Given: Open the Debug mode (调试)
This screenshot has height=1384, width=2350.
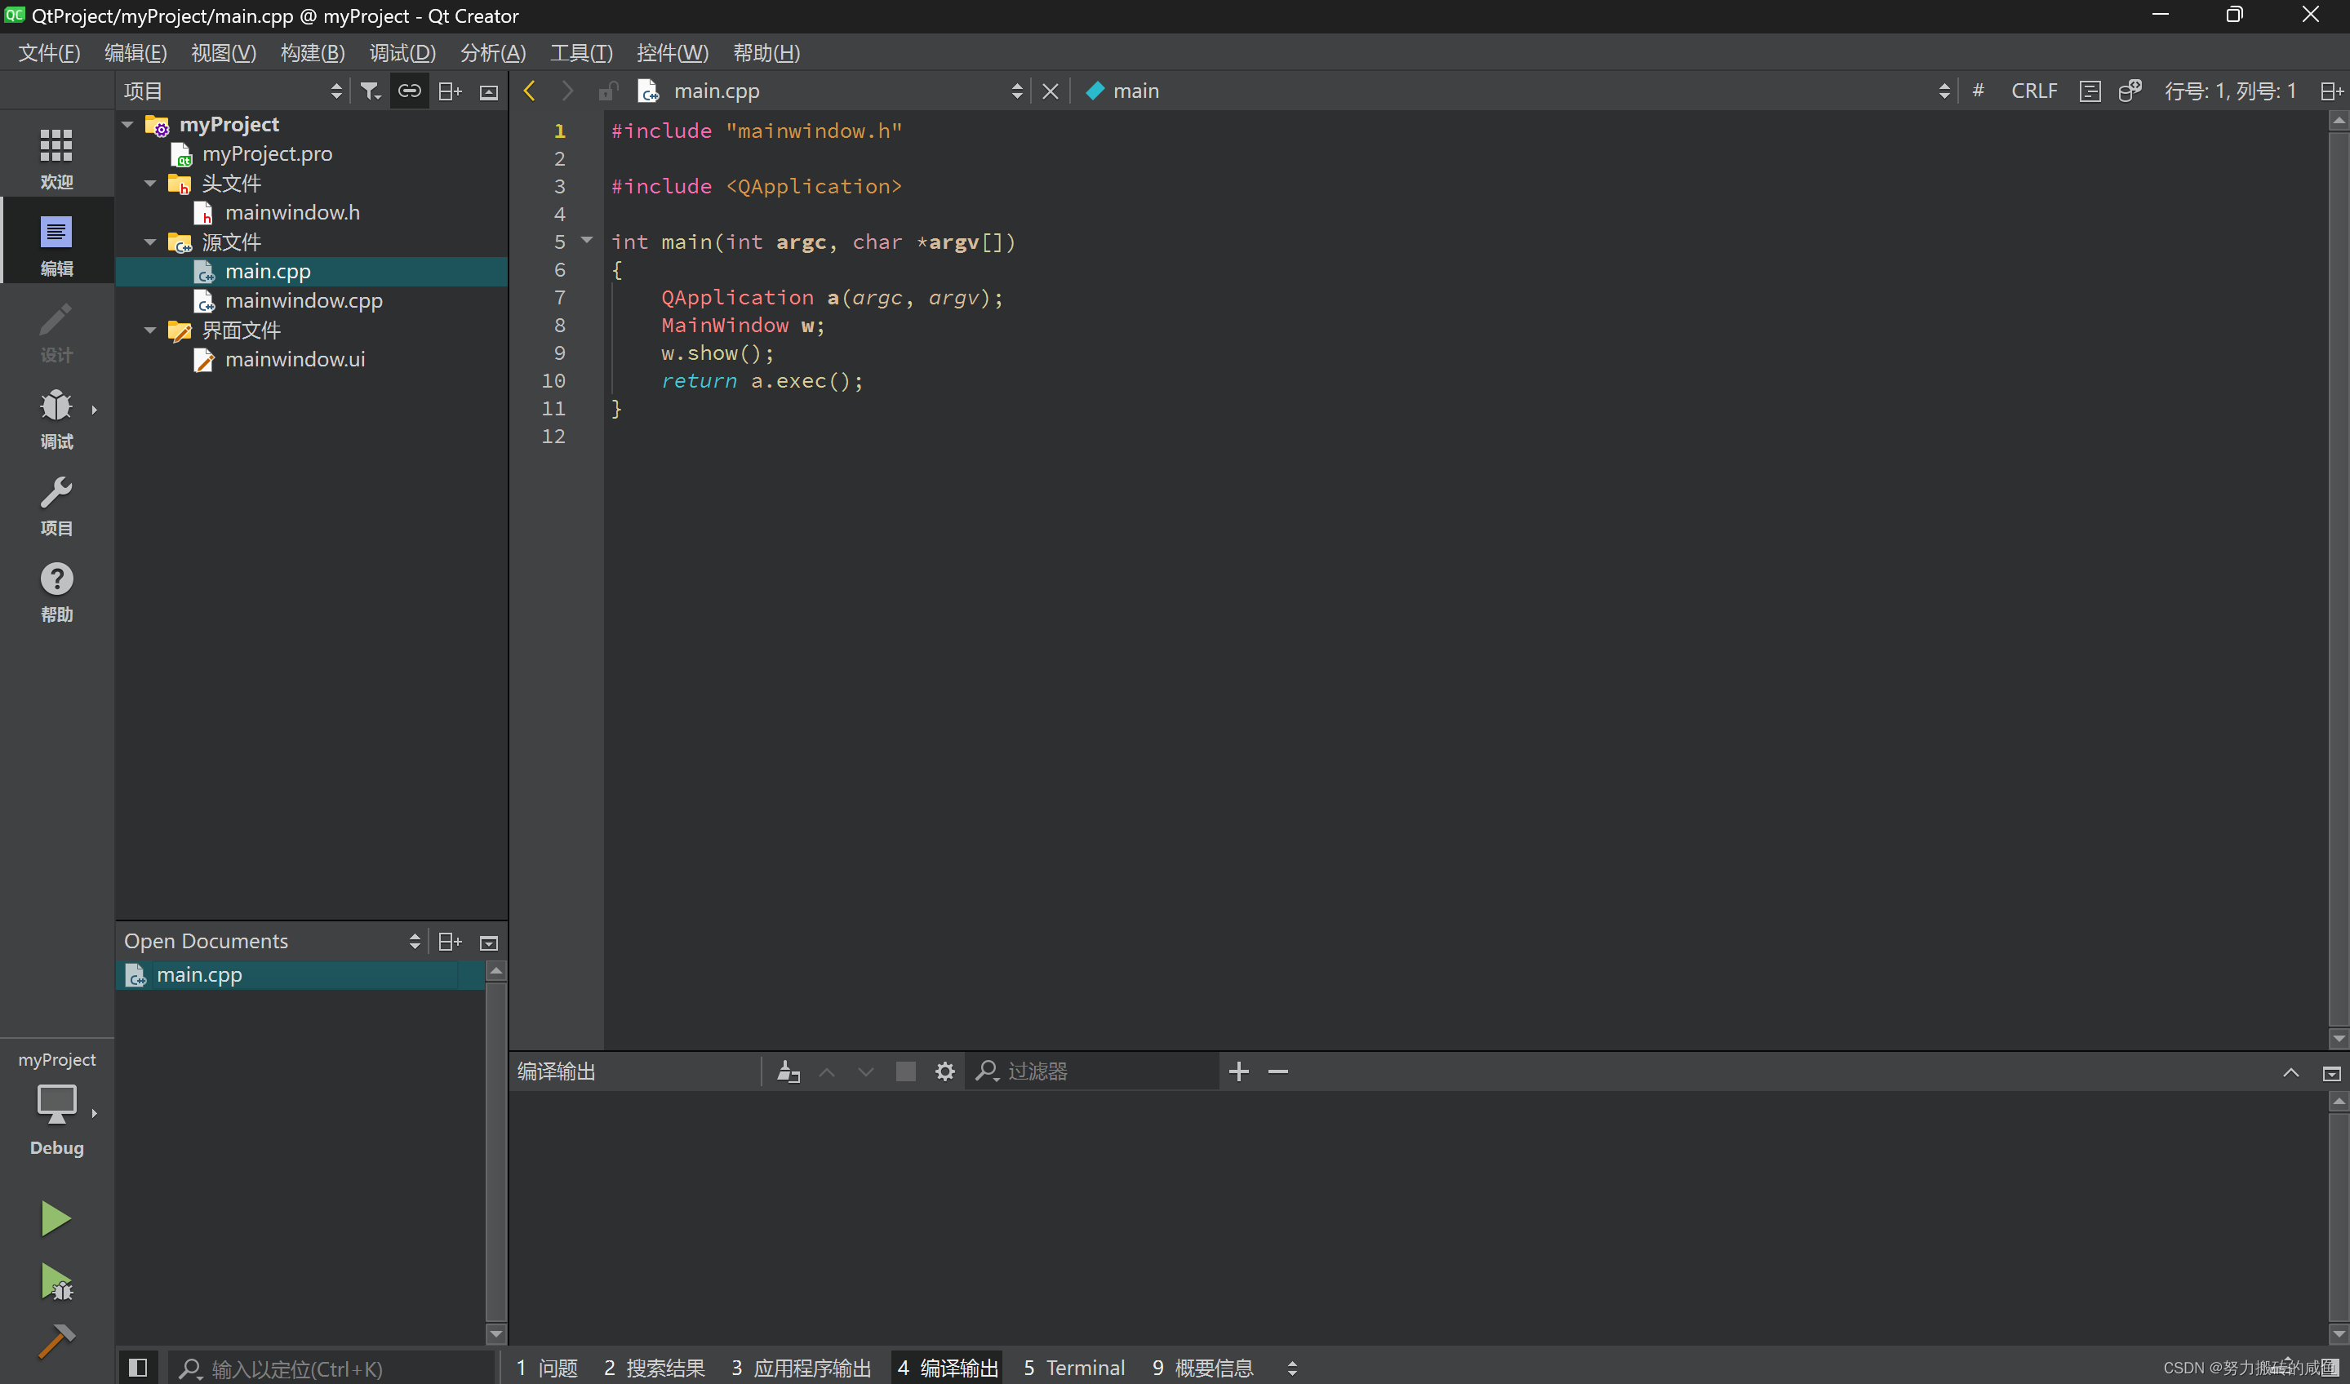Looking at the screenshot, I should (56, 419).
